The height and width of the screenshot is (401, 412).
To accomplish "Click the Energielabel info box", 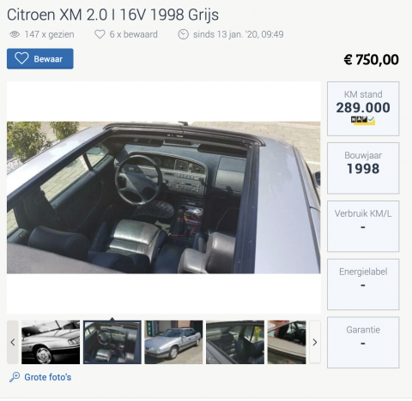I will point(363,284).
